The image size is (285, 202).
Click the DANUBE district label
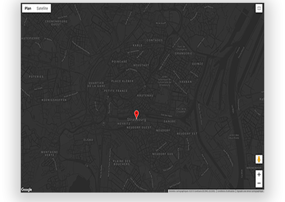[170, 121]
